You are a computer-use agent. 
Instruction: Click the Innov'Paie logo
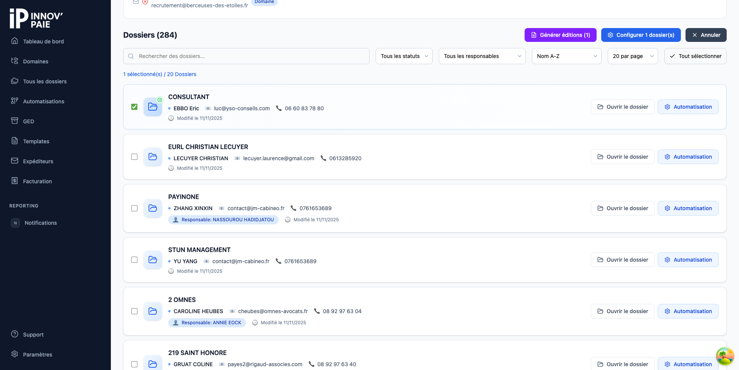(36, 19)
